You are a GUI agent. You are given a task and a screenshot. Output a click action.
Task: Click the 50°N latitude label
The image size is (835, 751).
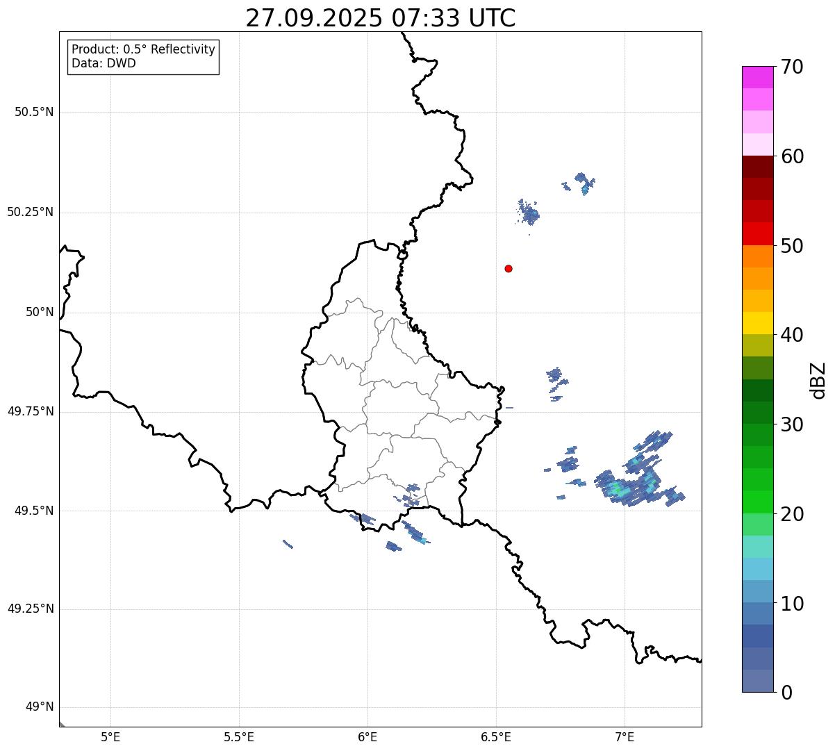(40, 312)
